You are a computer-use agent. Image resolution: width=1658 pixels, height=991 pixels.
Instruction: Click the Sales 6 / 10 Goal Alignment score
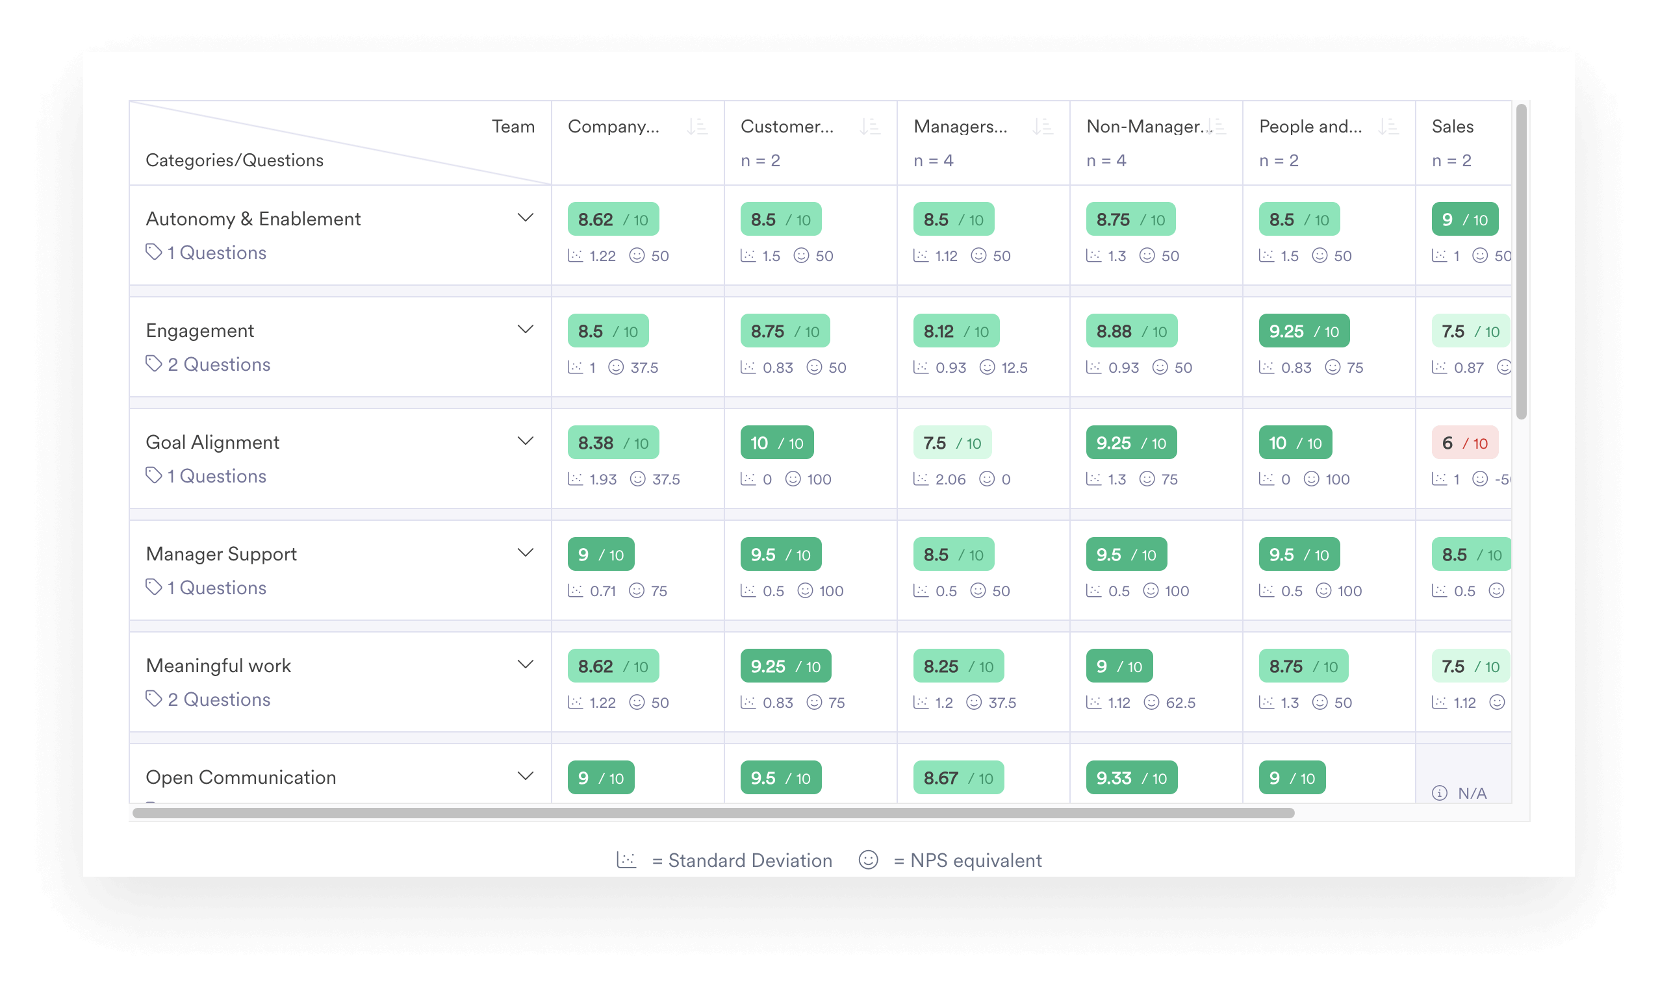(1464, 443)
